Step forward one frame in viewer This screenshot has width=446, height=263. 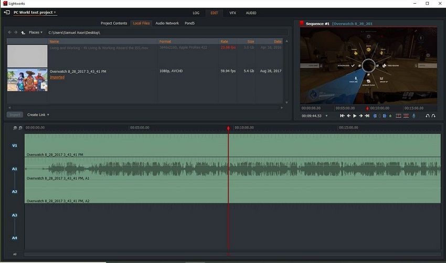coord(360,116)
